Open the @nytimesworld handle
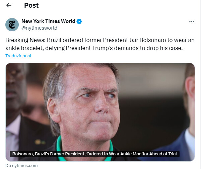The height and width of the screenshot is (169, 201). tap(39, 28)
